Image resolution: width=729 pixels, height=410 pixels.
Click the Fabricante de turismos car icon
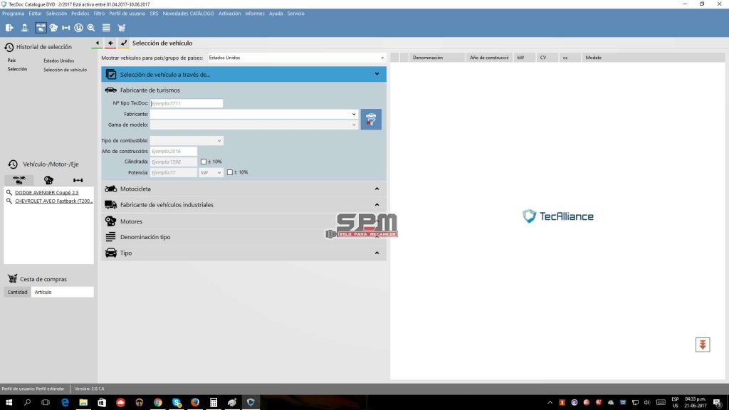(x=110, y=90)
